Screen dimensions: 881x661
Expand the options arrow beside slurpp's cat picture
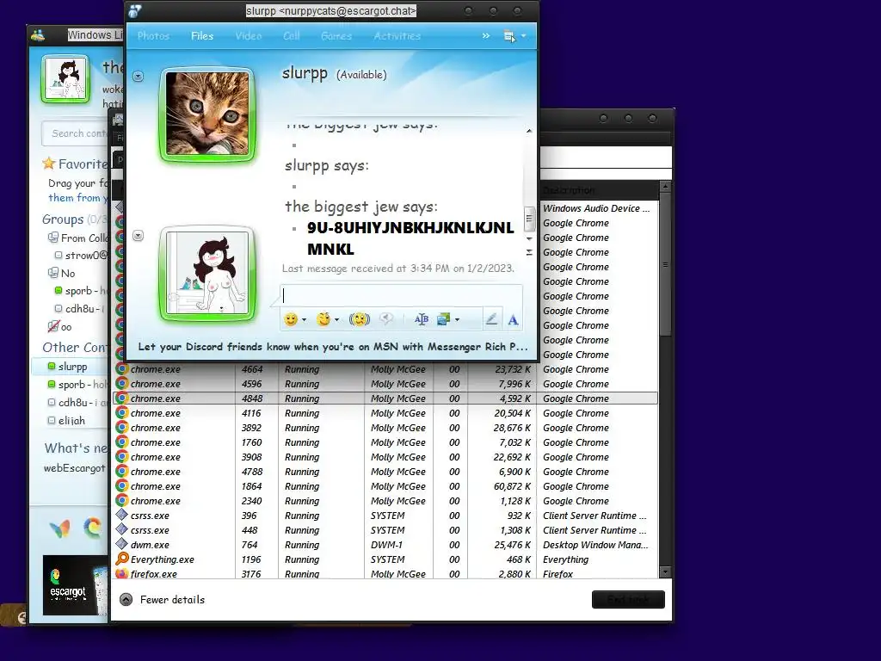point(139,76)
